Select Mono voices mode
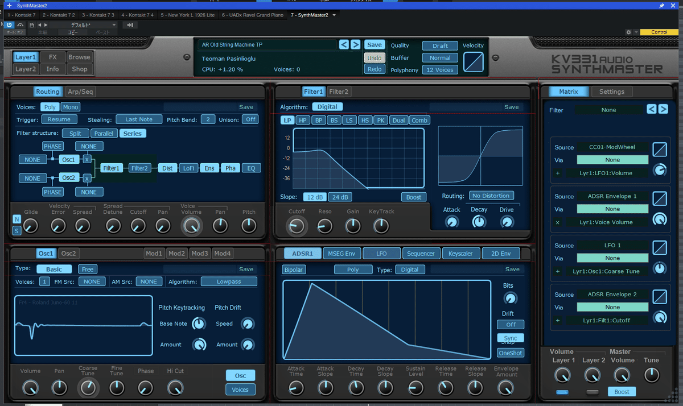Screen dimensions: 683x406 (x=71, y=107)
